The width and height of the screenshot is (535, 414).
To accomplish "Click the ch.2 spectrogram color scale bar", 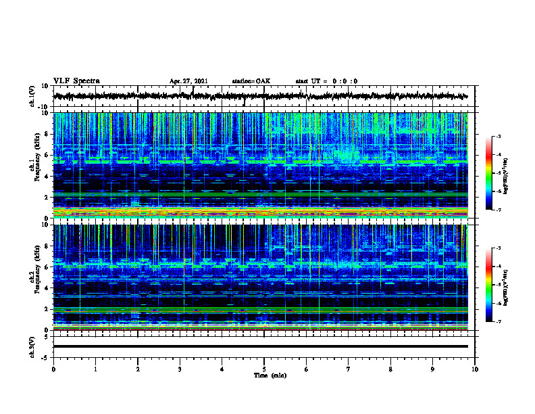I will coord(489,285).
